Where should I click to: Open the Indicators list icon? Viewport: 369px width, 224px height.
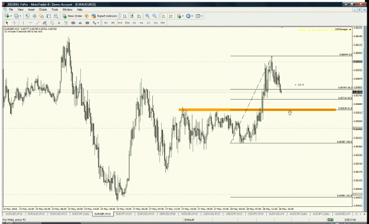pyautogui.click(x=179, y=16)
